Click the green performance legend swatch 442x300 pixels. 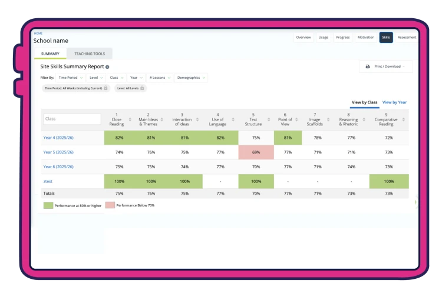(x=48, y=205)
